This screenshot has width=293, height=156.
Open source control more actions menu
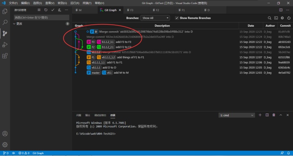coord(66,10)
